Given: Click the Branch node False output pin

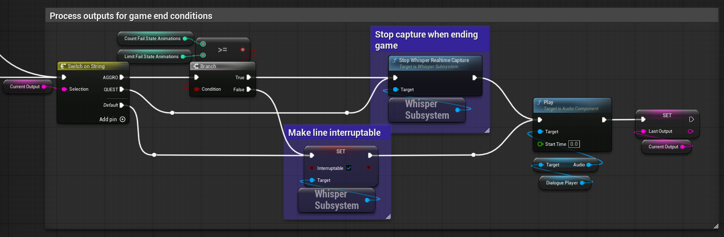Looking at the screenshot, I should tap(249, 90).
